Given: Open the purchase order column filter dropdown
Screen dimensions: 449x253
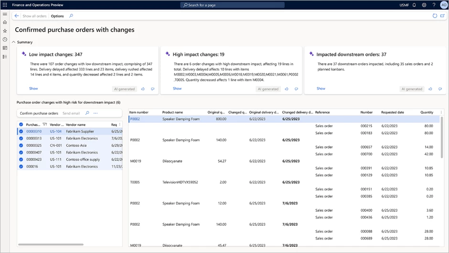Looking at the screenshot, I should click(x=45, y=124).
